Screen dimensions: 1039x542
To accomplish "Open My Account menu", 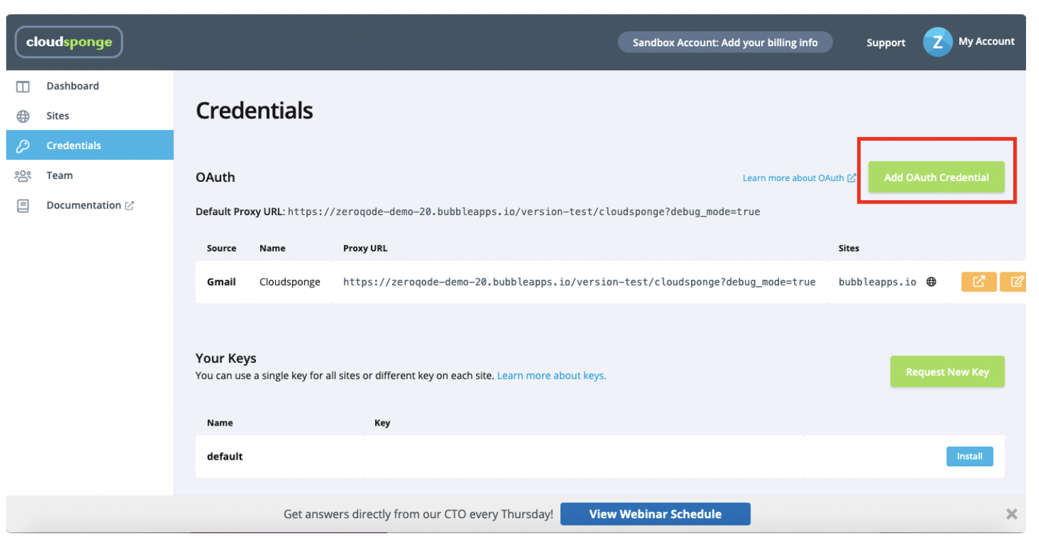I will click(x=986, y=42).
